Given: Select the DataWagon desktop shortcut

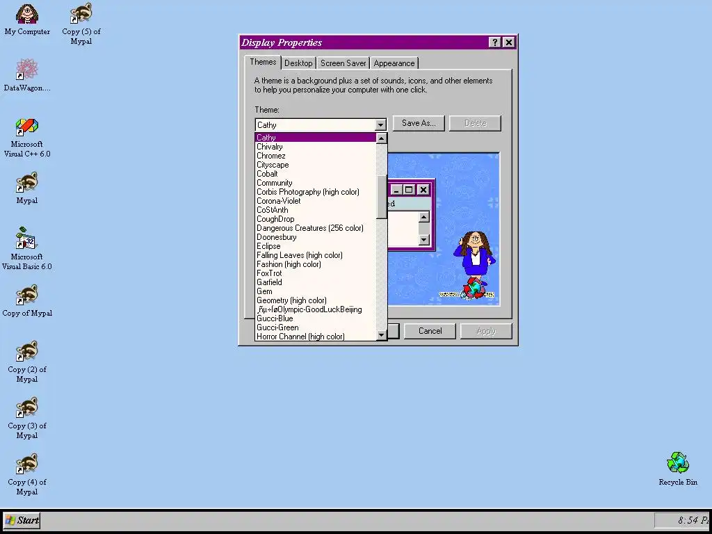Looking at the screenshot, I should pyautogui.click(x=27, y=75).
